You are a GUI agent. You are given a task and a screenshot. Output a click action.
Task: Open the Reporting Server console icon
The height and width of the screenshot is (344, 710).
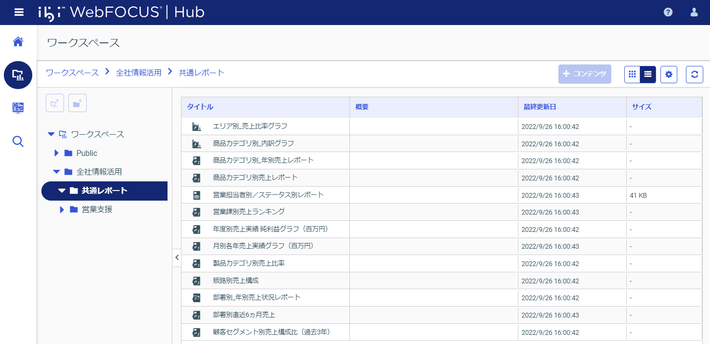coord(18,108)
